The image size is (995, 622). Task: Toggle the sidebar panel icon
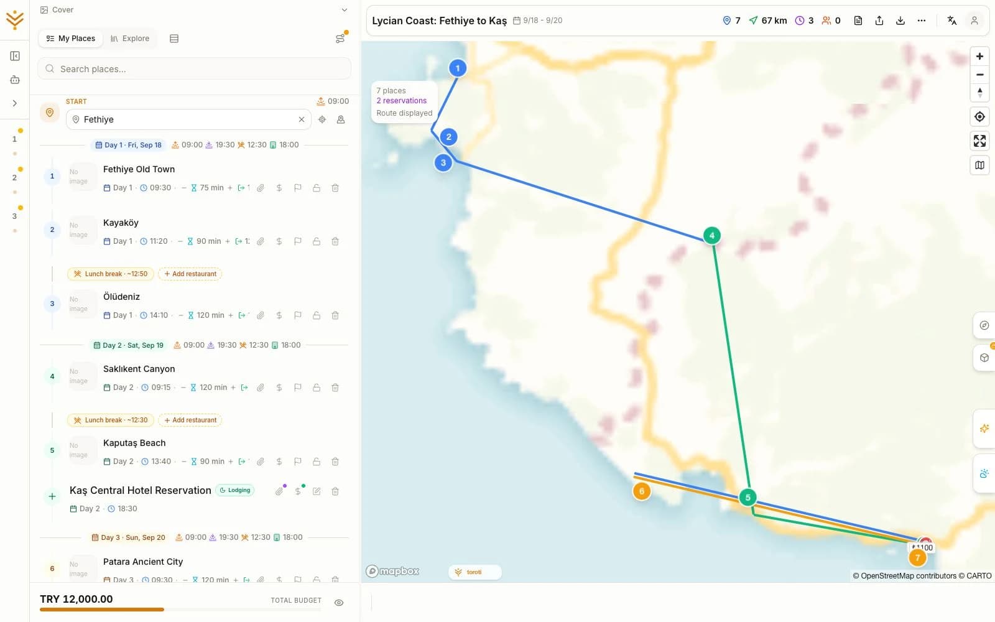(x=15, y=56)
